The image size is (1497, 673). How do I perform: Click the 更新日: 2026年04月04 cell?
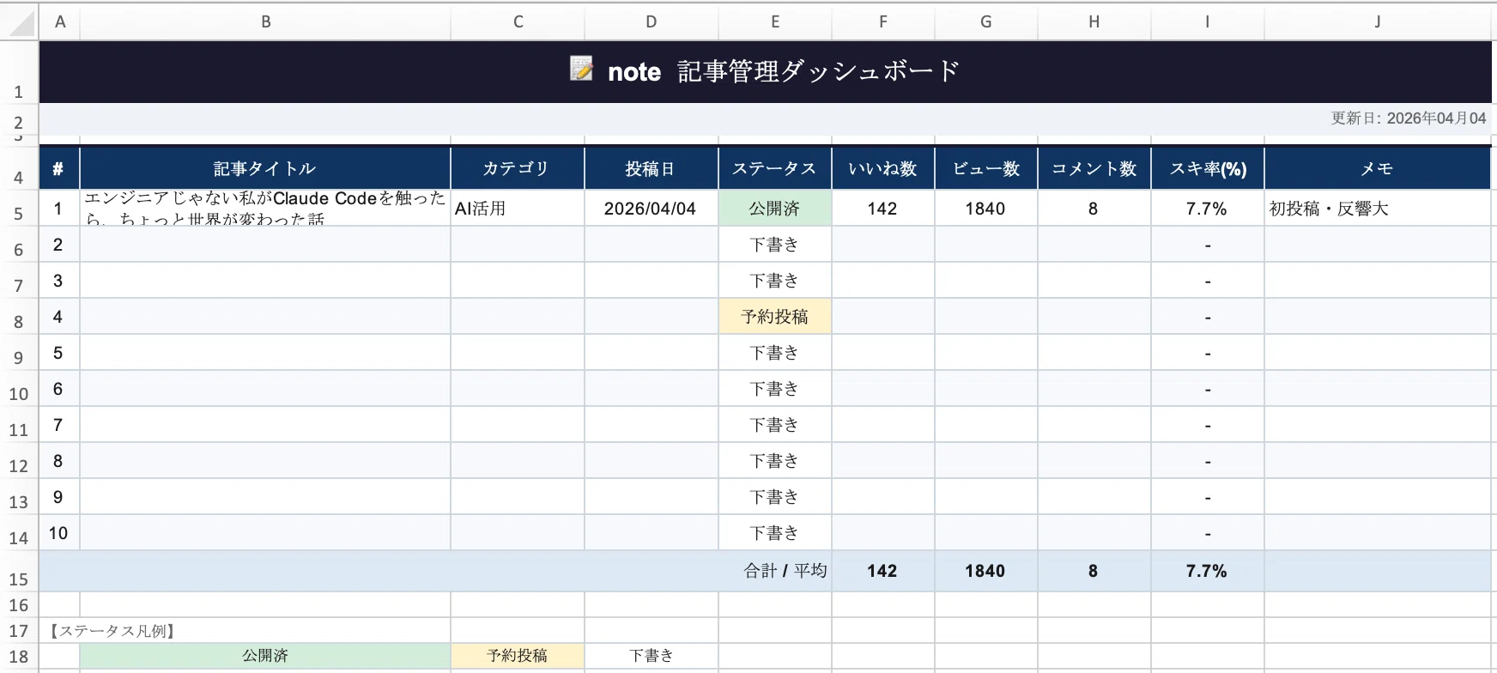pos(765,118)
